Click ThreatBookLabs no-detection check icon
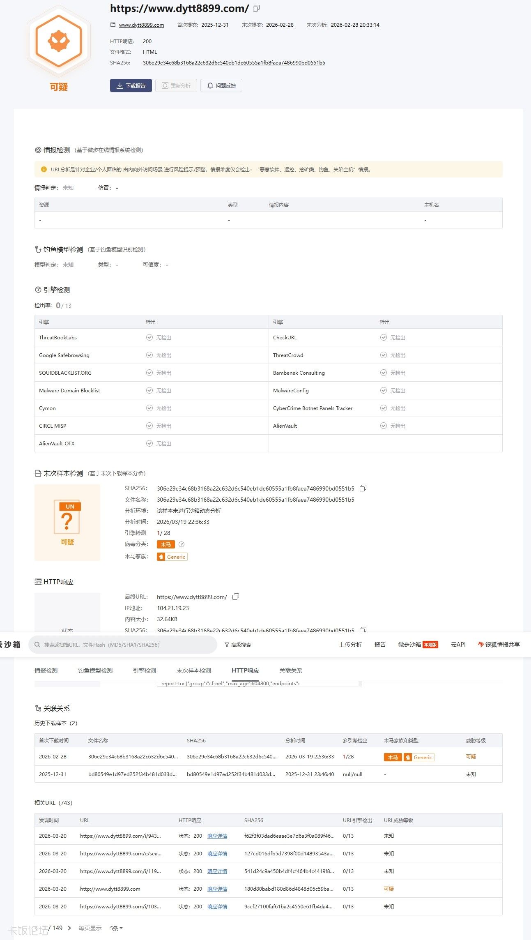 click(x=149, y=337)
